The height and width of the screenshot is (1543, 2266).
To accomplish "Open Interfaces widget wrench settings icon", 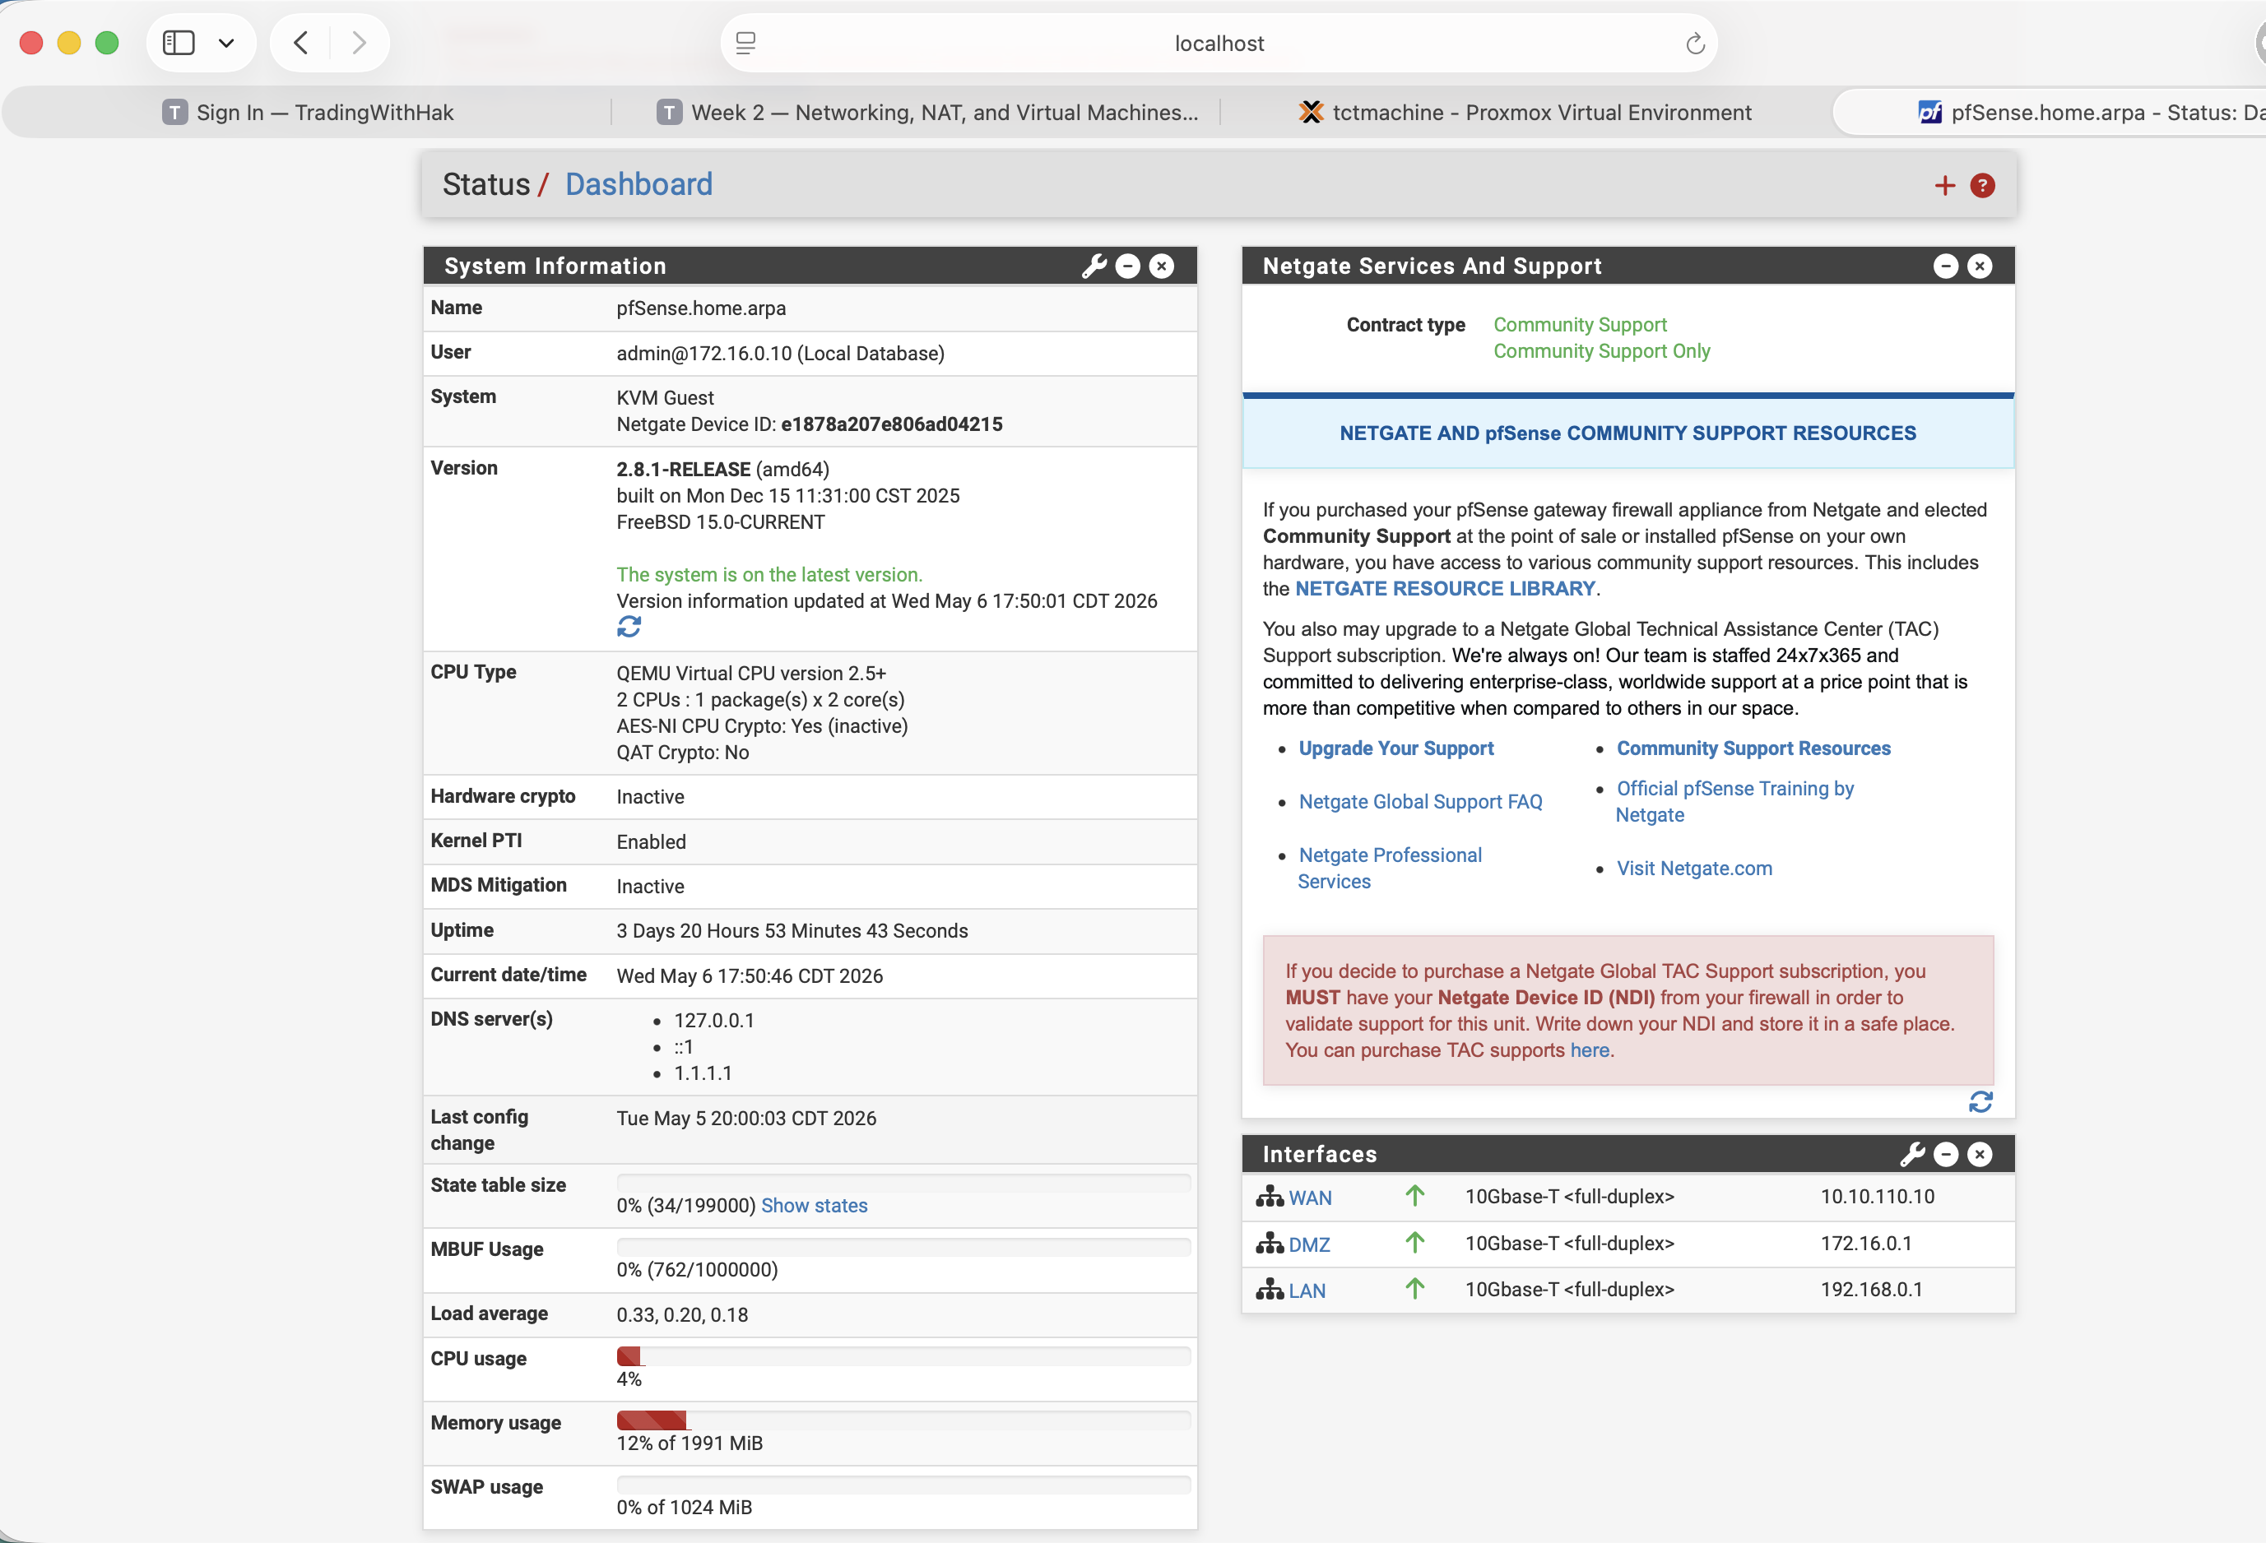I will pos(1912,1155).
